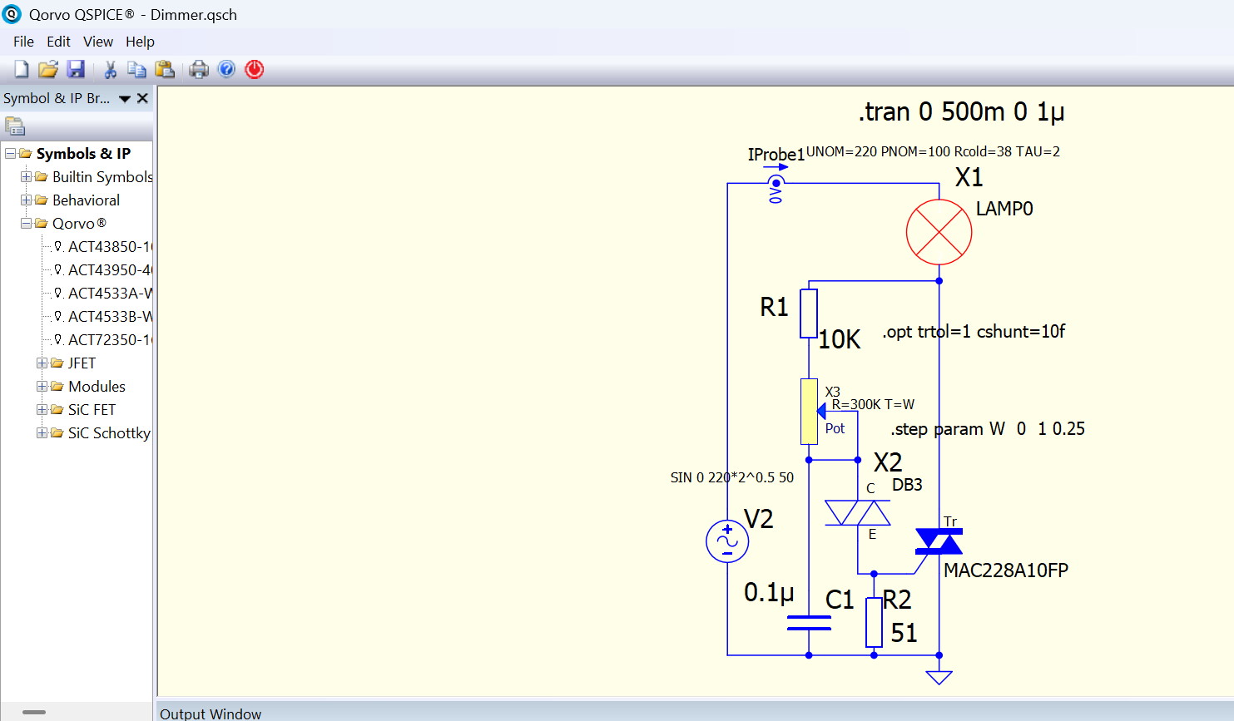Select the ground symbol
This screenshot has height=721, width=1234.
coord(939,677)
